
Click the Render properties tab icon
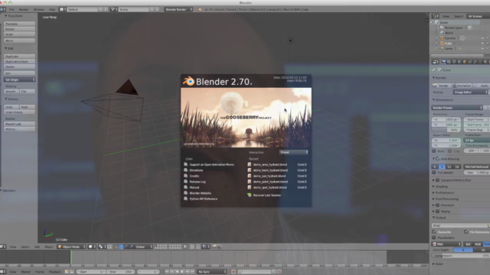(444, 62)
